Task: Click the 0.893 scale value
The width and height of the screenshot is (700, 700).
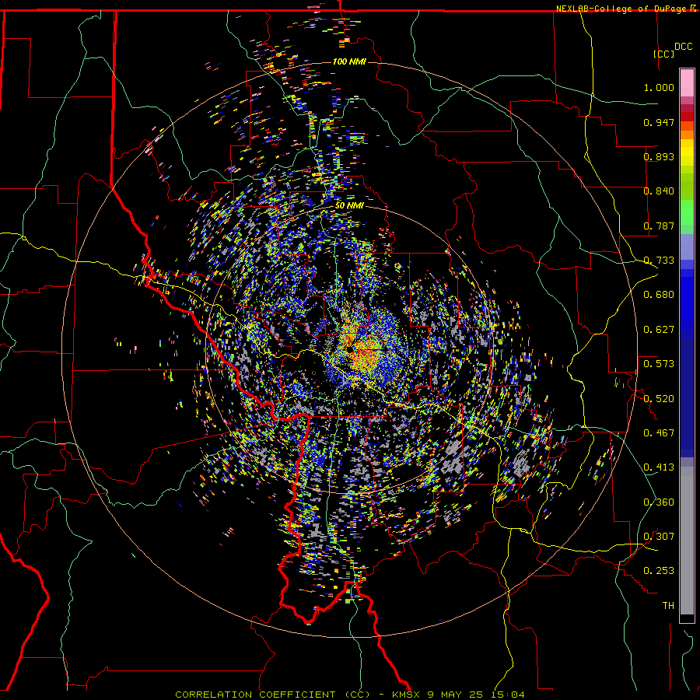Action: 659,156
